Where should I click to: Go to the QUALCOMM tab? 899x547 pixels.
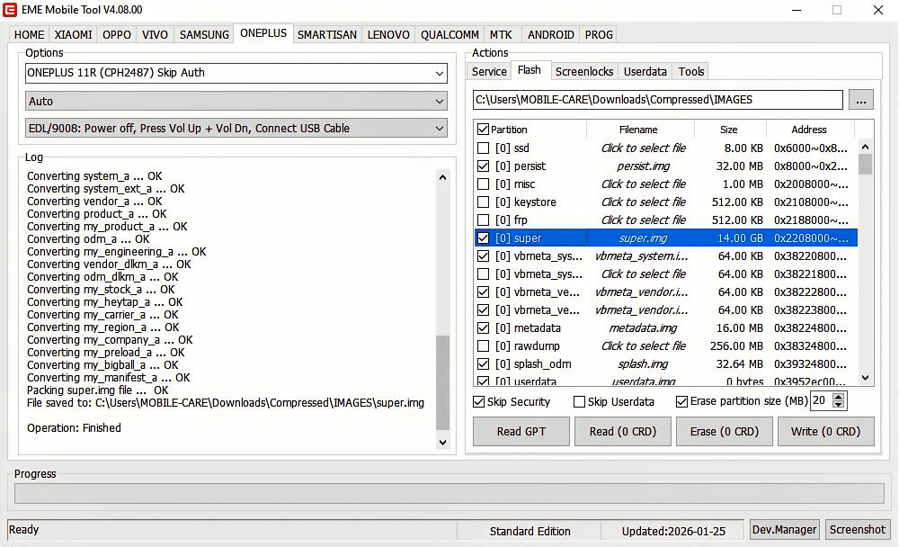click(x=449, y=35)
